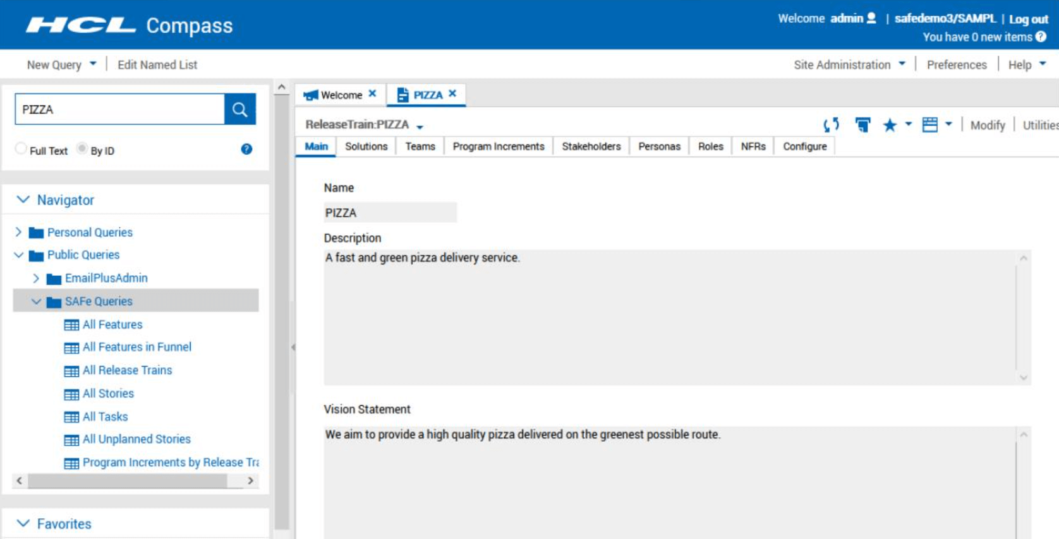Open the favorites star dropdown arrow
The image size is (1059, 539).
click(908, 124)
